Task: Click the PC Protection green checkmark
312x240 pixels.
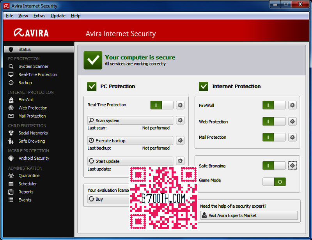Action: click(x=92, y=86)
